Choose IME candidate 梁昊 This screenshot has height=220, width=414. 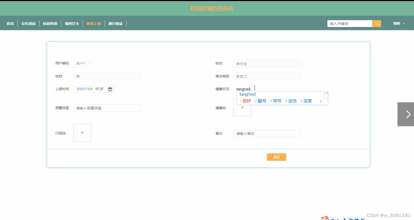(x=306, y=101)
